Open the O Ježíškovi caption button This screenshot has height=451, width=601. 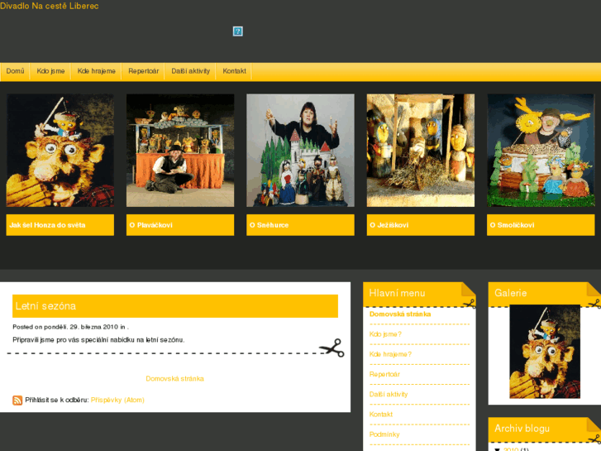click(x=421, y=225)
